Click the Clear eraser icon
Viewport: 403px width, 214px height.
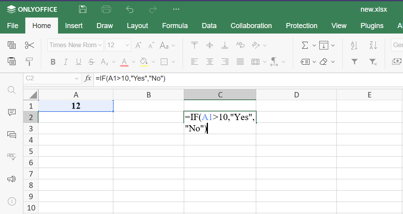pos(324,62)
